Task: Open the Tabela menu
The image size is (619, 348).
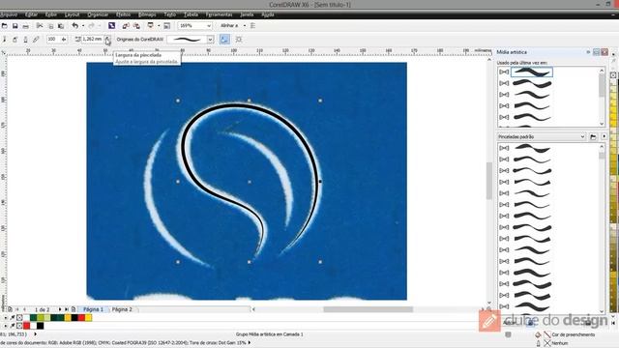Action: (192, 14)
